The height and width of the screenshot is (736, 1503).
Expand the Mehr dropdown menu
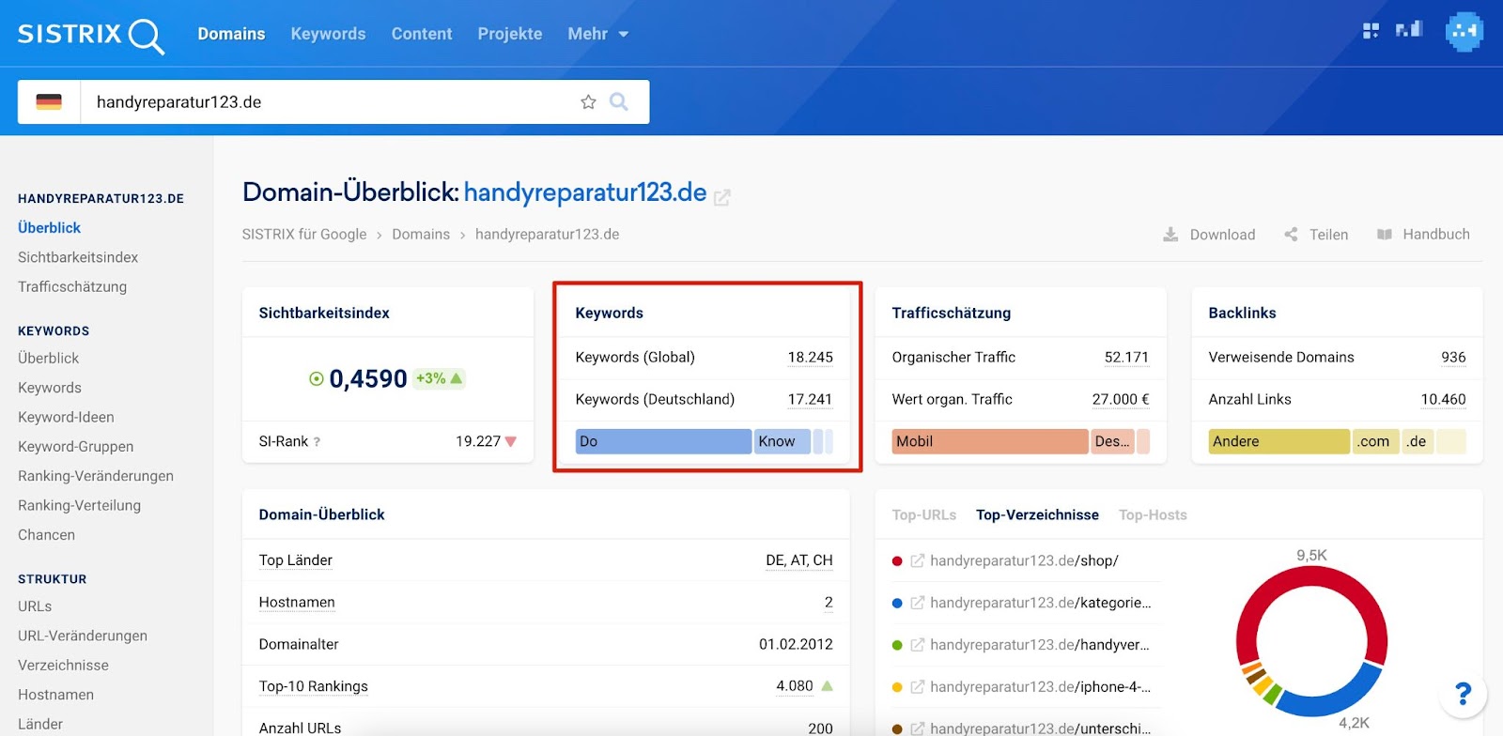(598, 34)
